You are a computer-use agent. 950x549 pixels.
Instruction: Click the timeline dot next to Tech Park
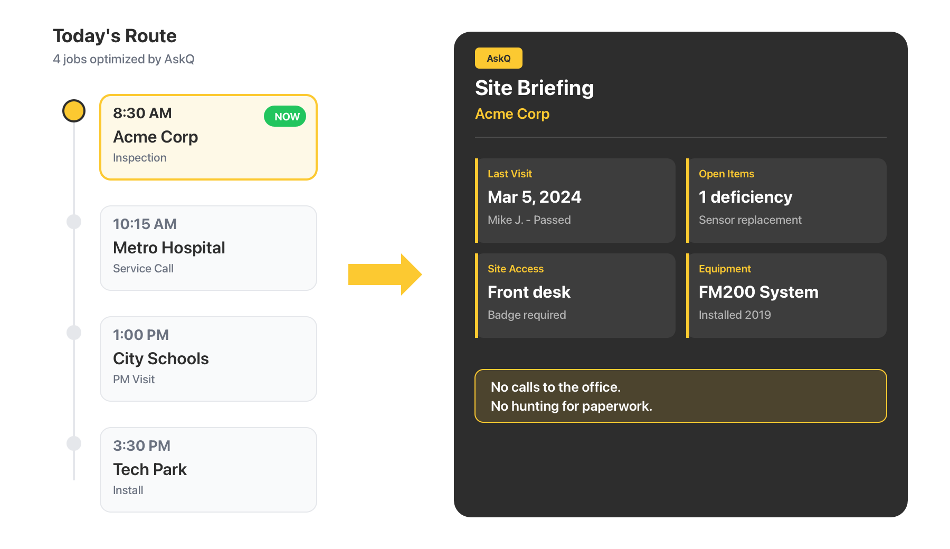[x=74, y=444]
